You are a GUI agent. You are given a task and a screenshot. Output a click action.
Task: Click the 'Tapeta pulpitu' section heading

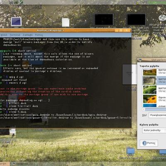pyautogui.click(x=149, y=66)
